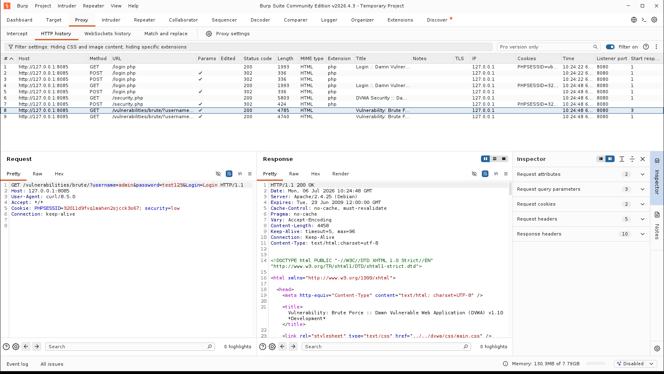Expand Request headers section

[x=642, y=219]
